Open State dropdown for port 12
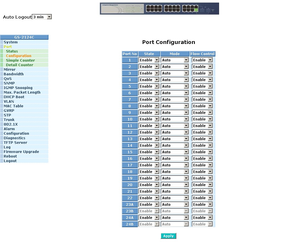Viewport: 287px width, 242px height. pyautogui.click(x=149, y=132)
